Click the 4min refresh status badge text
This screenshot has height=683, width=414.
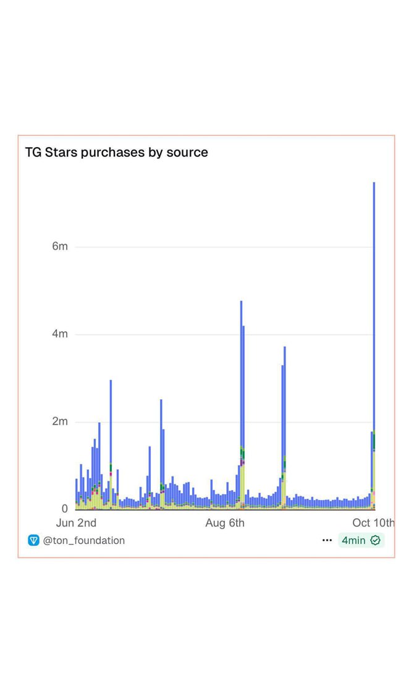tap(353, 540)
